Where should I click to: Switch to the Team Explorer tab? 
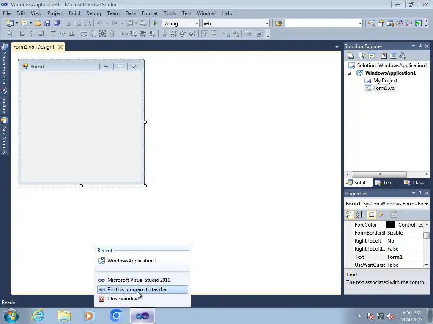(386, 182)
